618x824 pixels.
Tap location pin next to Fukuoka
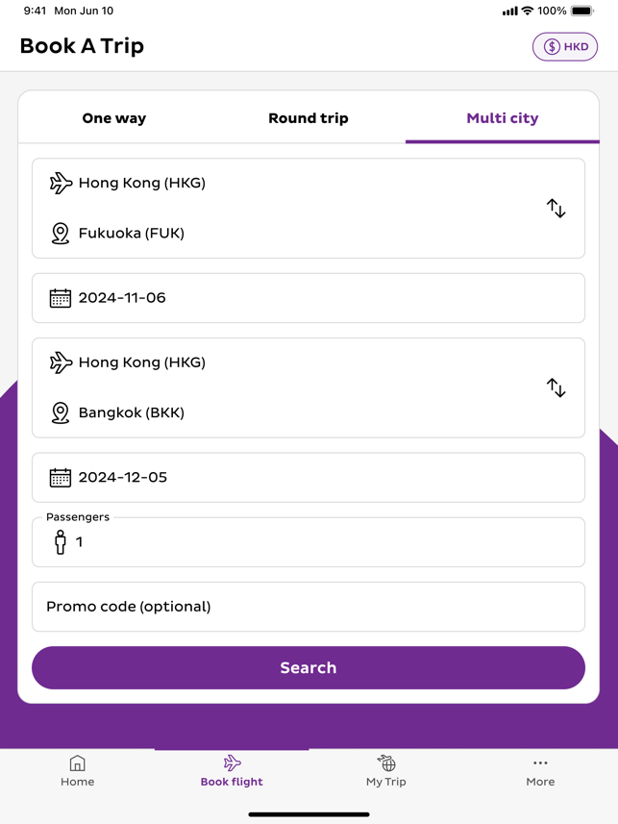[61, 234]
